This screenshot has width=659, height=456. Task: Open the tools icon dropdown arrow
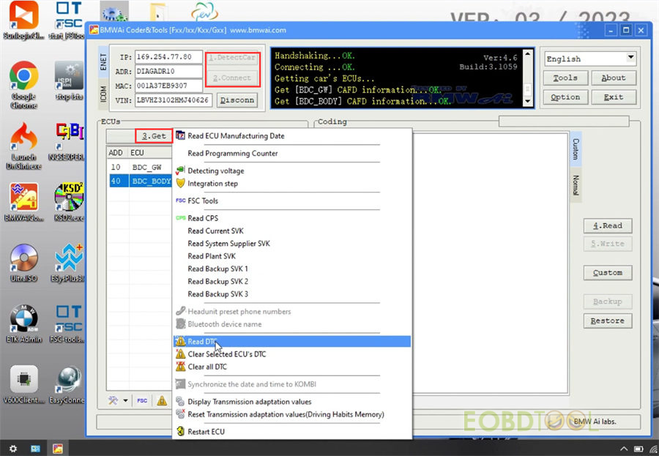pos(125,401)
